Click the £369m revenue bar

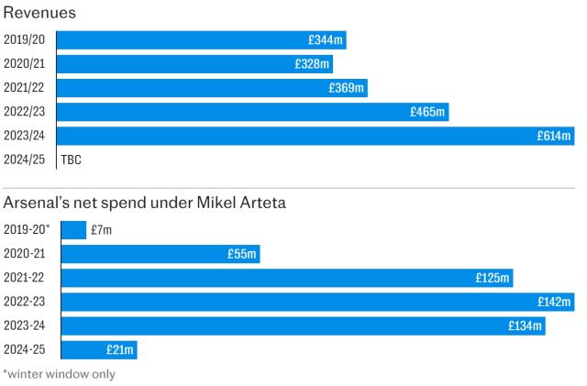(211, 88)
